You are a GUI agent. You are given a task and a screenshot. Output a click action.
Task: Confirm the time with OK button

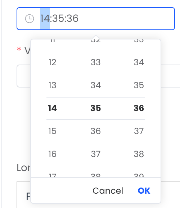coord(144,191)
